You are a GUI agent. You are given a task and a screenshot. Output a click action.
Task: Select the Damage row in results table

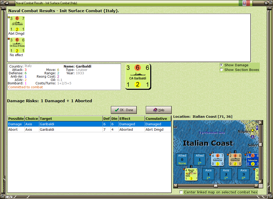[x=89, y=124]
